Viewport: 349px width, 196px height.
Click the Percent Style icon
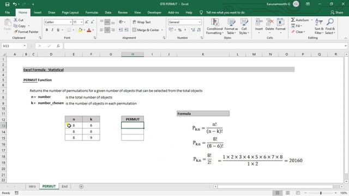[x=180, y=30]
